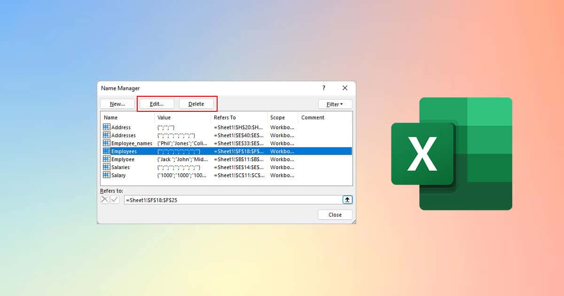The width and height of the screenshot is (564, 296).
Task: Click the Collapse Dialog arrow beside Refers to
Action: click(347, 199)
